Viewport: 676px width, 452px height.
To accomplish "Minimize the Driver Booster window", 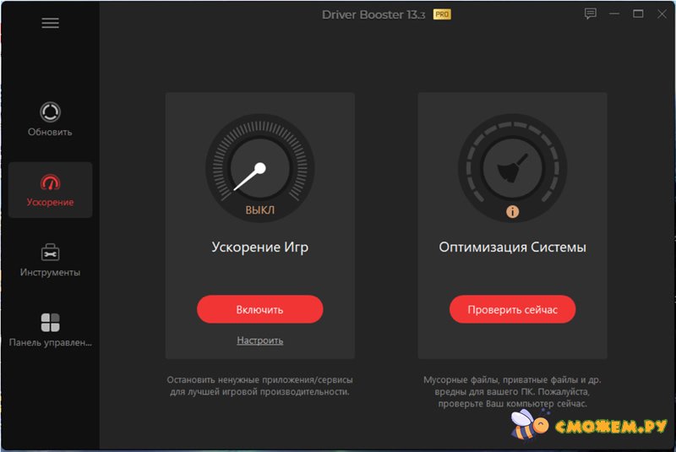I will coord(614,14).
